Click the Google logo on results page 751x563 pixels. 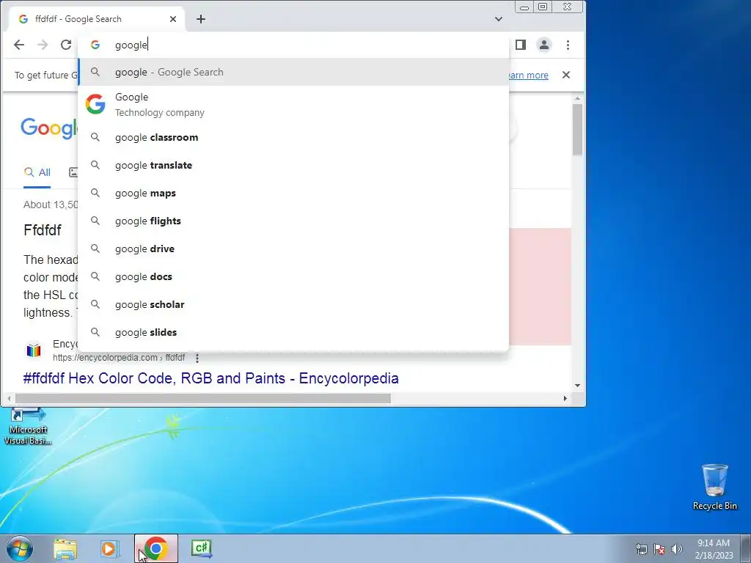click(x=49, y=128)
